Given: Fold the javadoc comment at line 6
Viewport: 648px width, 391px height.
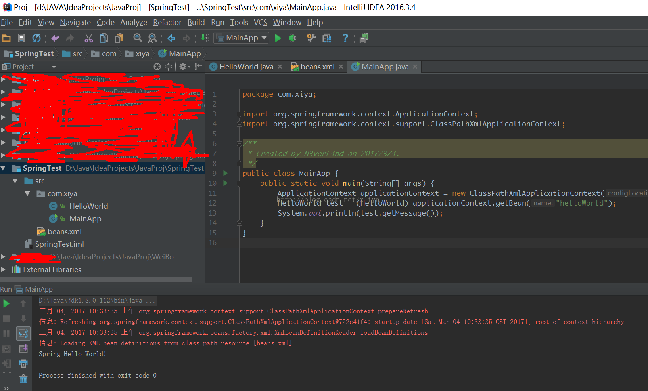Looking at the screenshot, I should 239,143.
